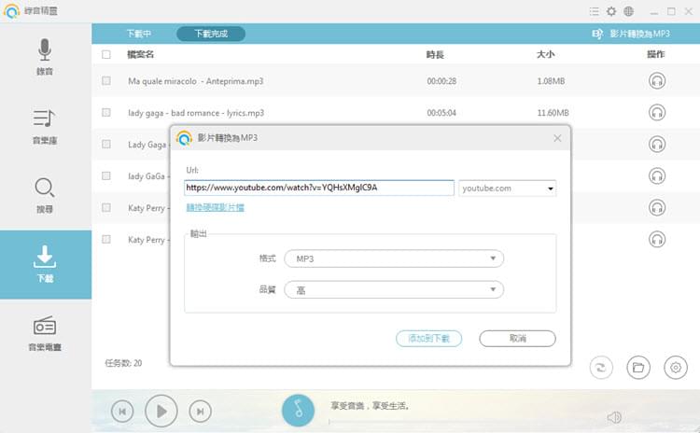Viewport: 700px width, 433px height.
Task: Open the download folder icon
Action: 638,367
